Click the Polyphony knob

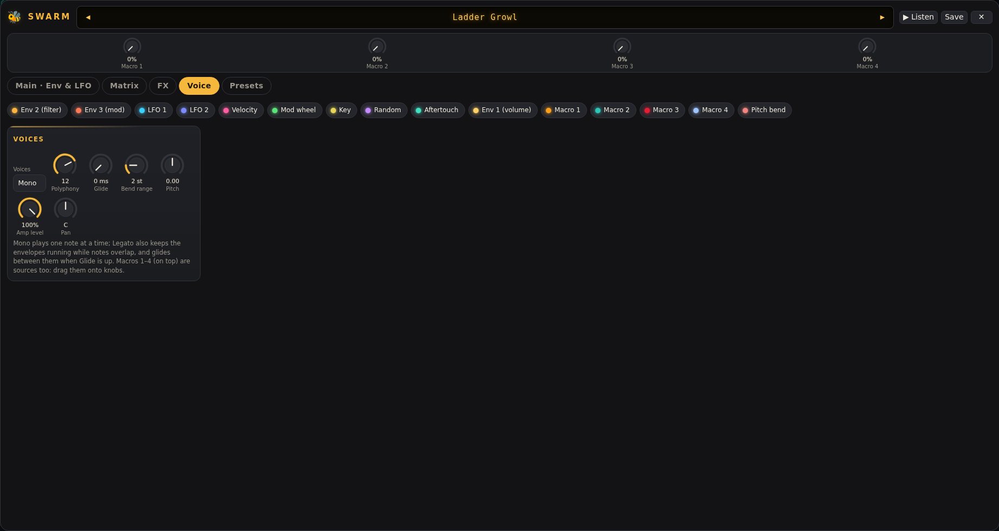coord(65,165)
